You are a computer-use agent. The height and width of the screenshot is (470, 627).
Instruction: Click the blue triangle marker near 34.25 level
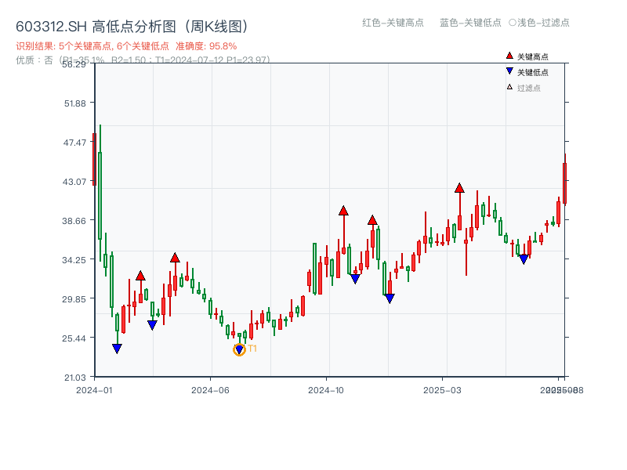tap(524, 257)
